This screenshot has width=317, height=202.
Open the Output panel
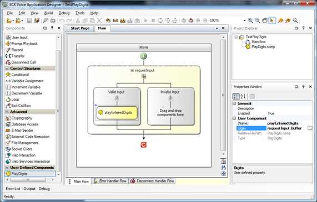click(x=29, y=189)
